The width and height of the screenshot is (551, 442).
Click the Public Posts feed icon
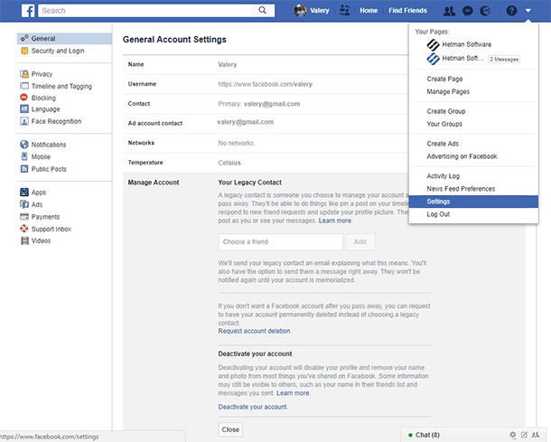(x=24, y=169)
